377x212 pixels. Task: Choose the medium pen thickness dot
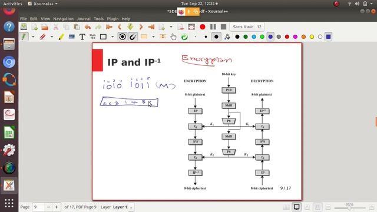[x=206, y=37]
